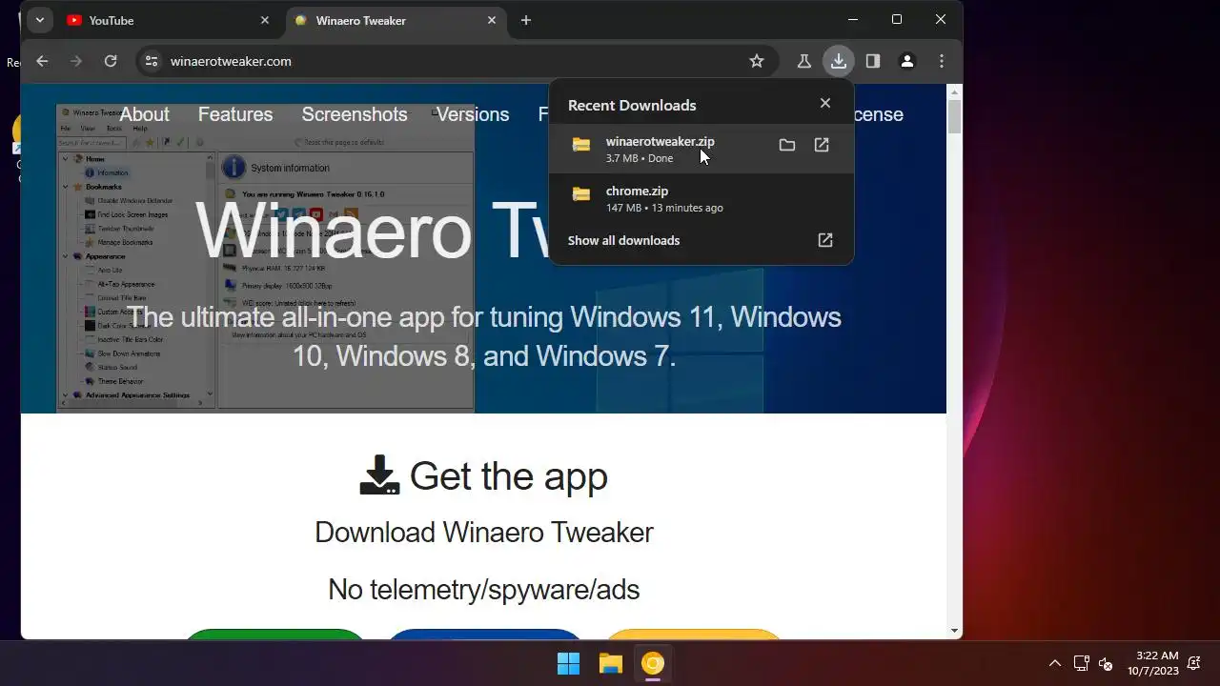Viewport: 1220px width, 686px height.
Task: Close the YouTube tab
Action: (265, 20)
